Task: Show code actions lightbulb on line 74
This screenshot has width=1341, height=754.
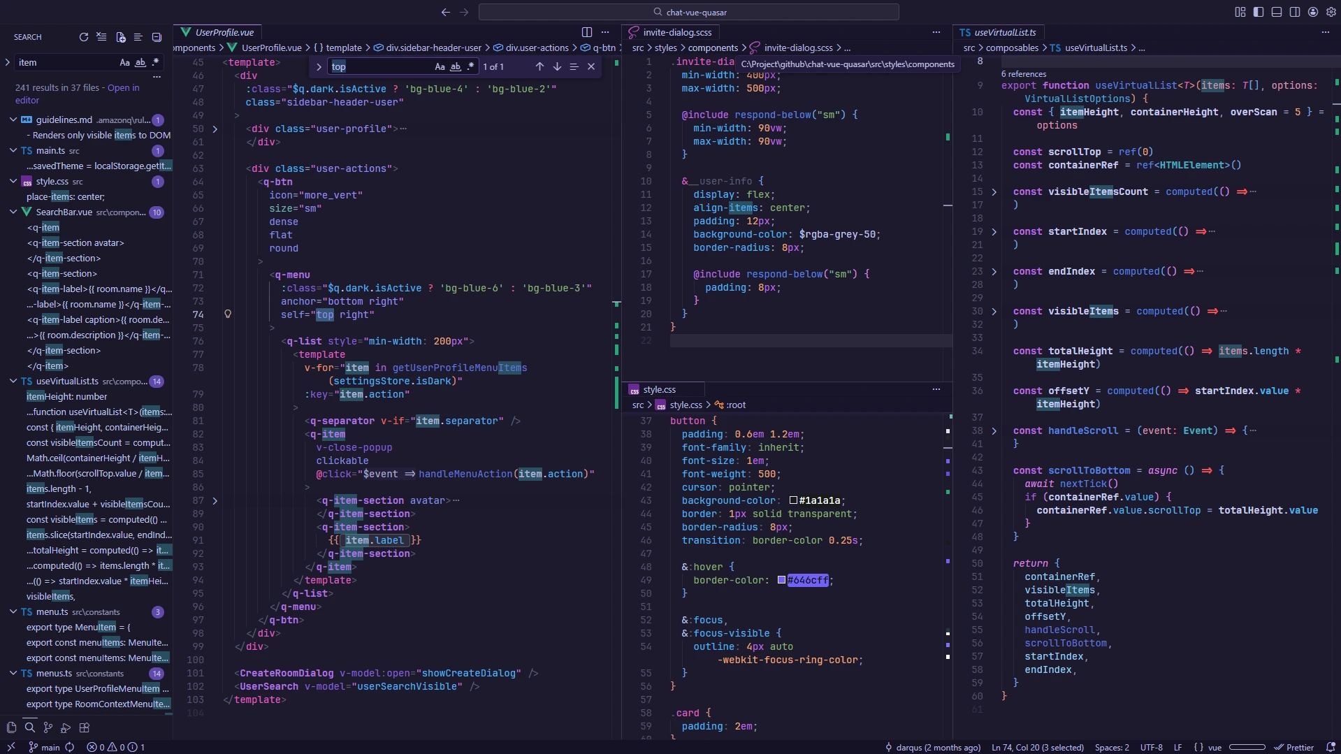Action: [228, 314]
